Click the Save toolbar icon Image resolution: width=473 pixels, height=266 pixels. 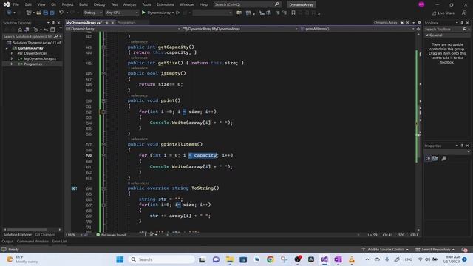(46, 13)
